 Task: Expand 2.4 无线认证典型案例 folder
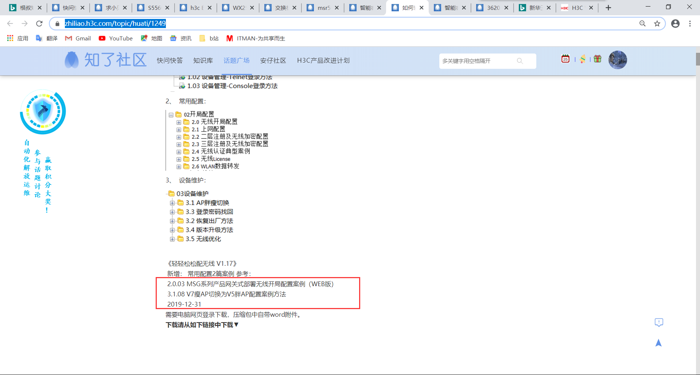point(179,152)
